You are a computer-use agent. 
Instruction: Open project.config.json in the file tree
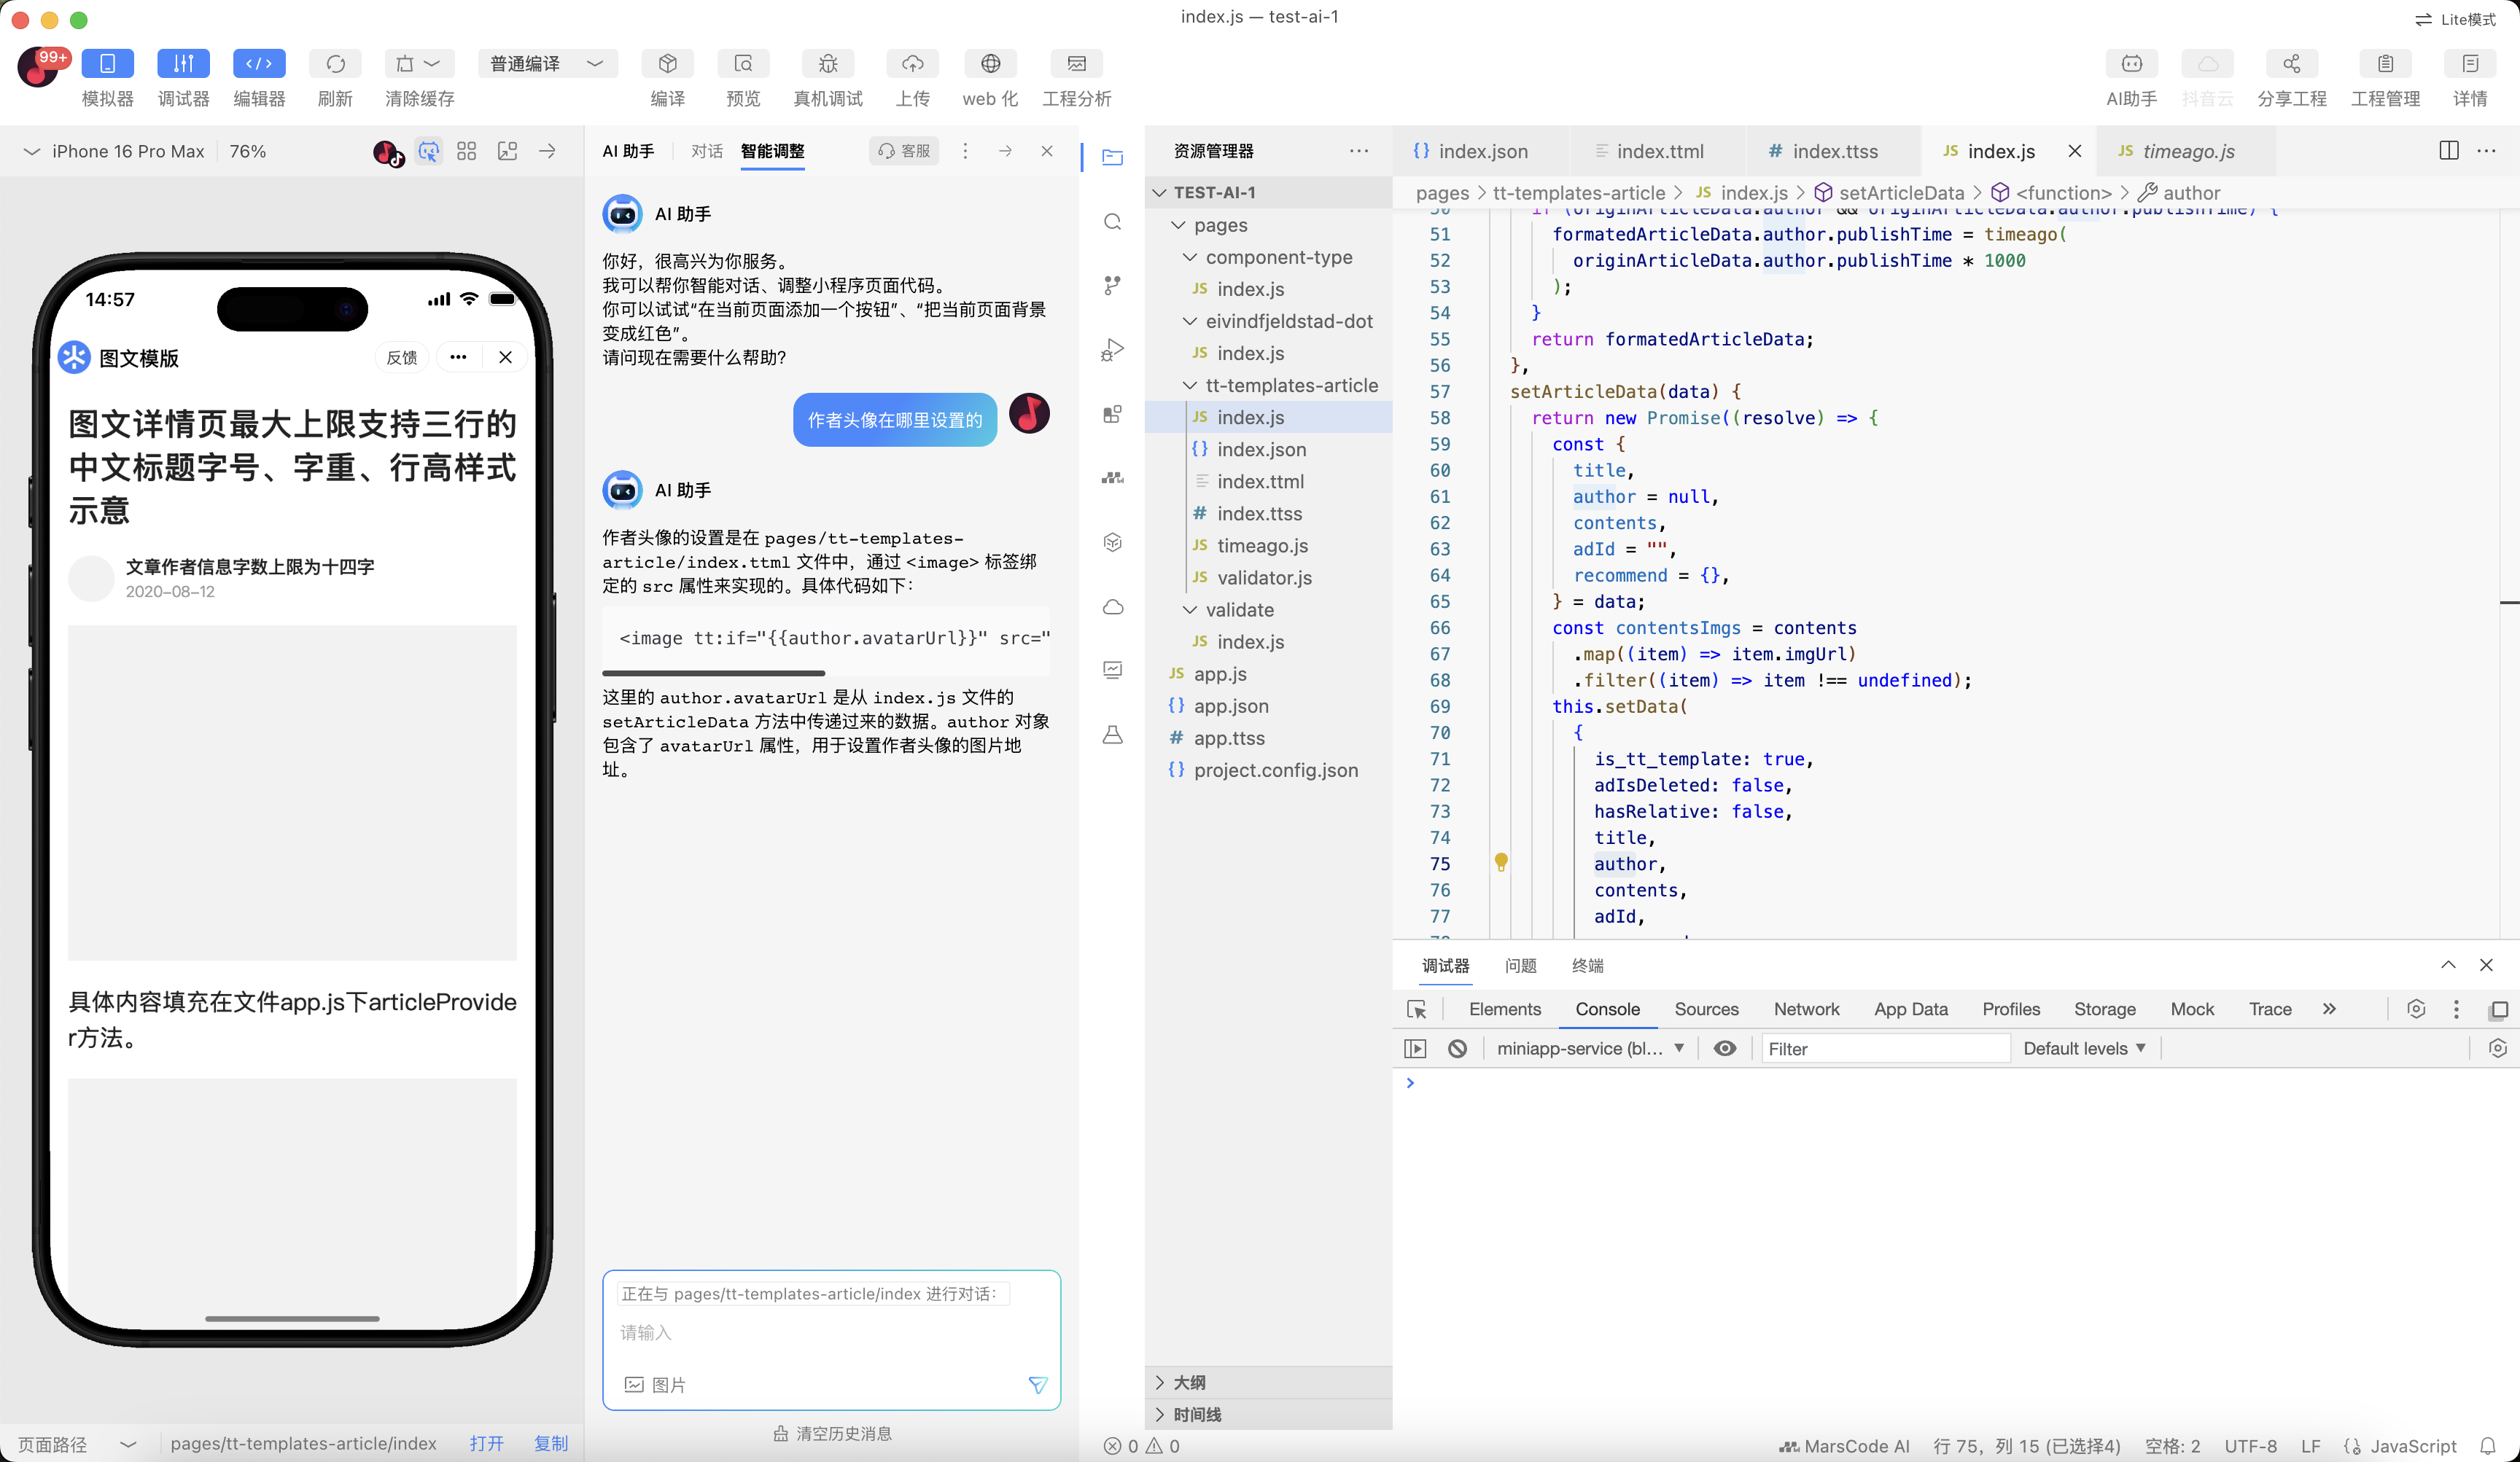tap(1269, 770)
